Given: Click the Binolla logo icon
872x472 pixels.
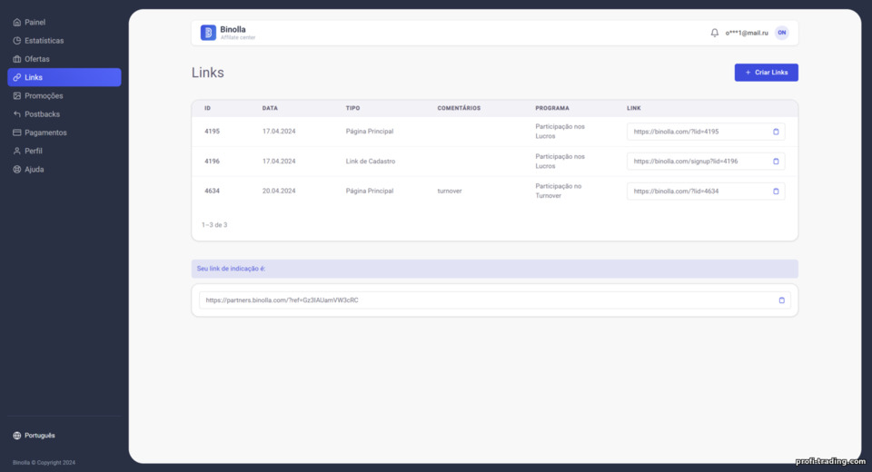Looking at the screenshot, I should (x=208, y=33).
